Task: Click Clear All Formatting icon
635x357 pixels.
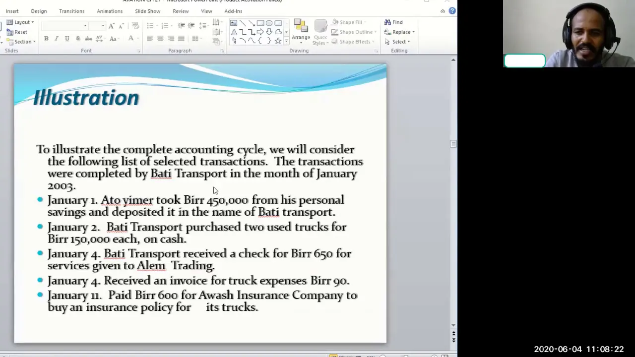Action: (135, 26)
